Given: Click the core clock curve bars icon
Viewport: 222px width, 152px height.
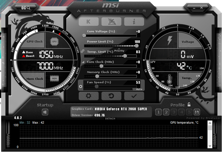Looking at the screenshot, I should (83, 62).
